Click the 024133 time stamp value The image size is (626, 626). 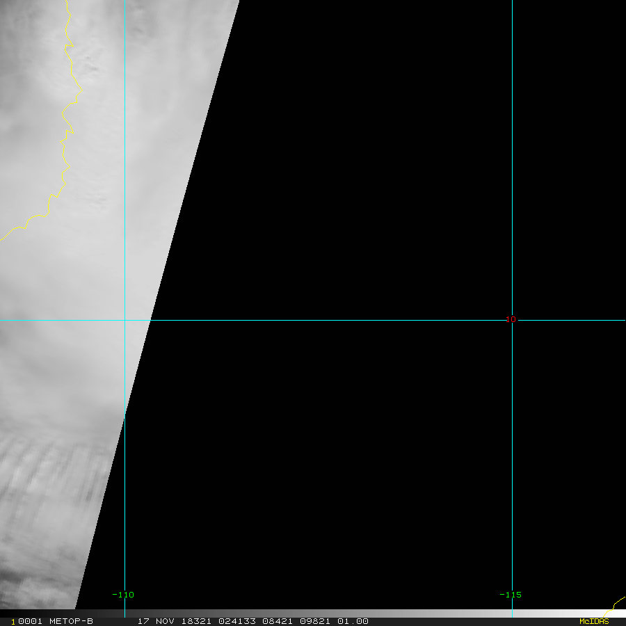coord(237,621)
